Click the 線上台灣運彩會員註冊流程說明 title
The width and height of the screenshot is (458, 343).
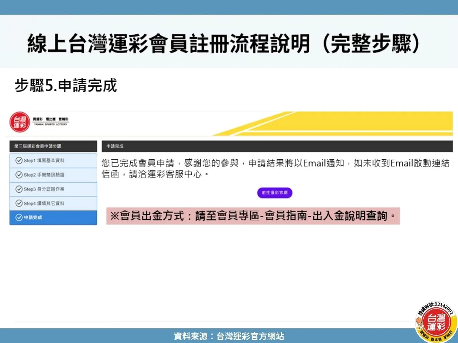(x=224, y=44)
